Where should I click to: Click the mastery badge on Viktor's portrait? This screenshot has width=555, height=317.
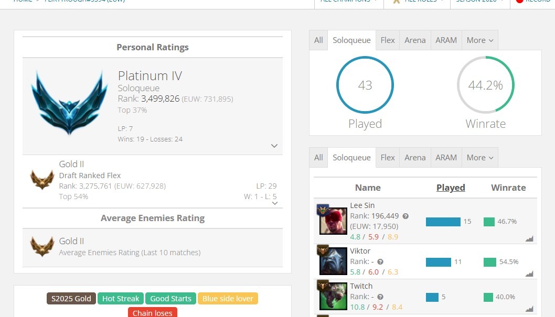[x=323, y=250]
